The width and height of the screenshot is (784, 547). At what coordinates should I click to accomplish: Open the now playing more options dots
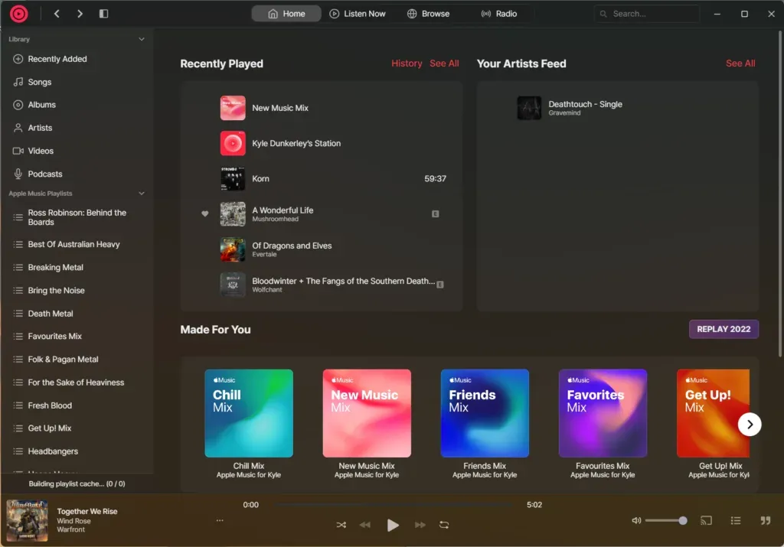pyautogui.click(x=220, y=520)
